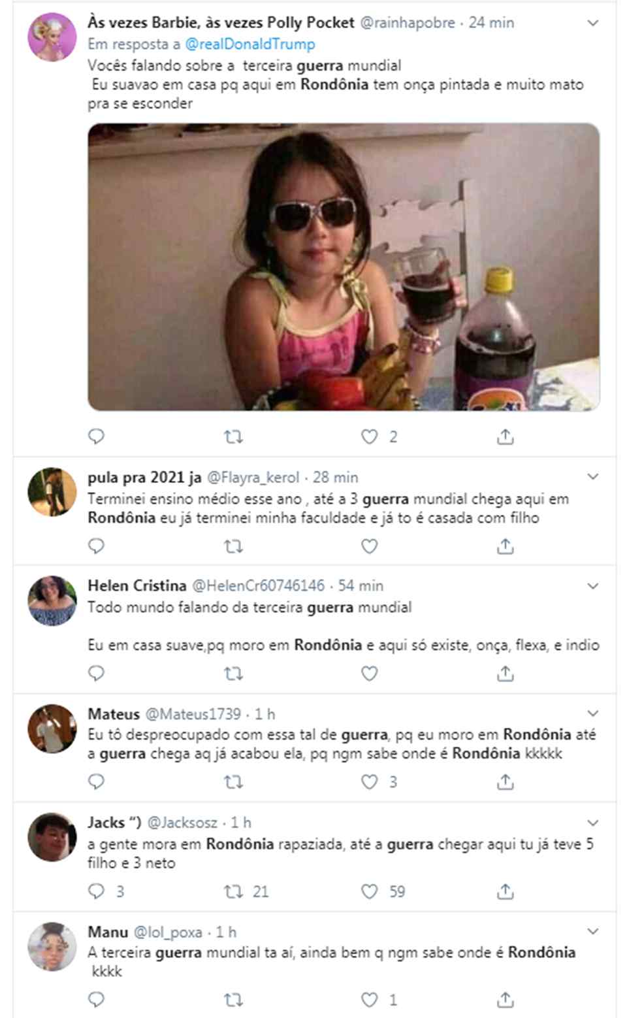This screenshot has height=1018, width=627.
Task: Retweet the Jacks tweet with 21 retweets
Action: 233,891
